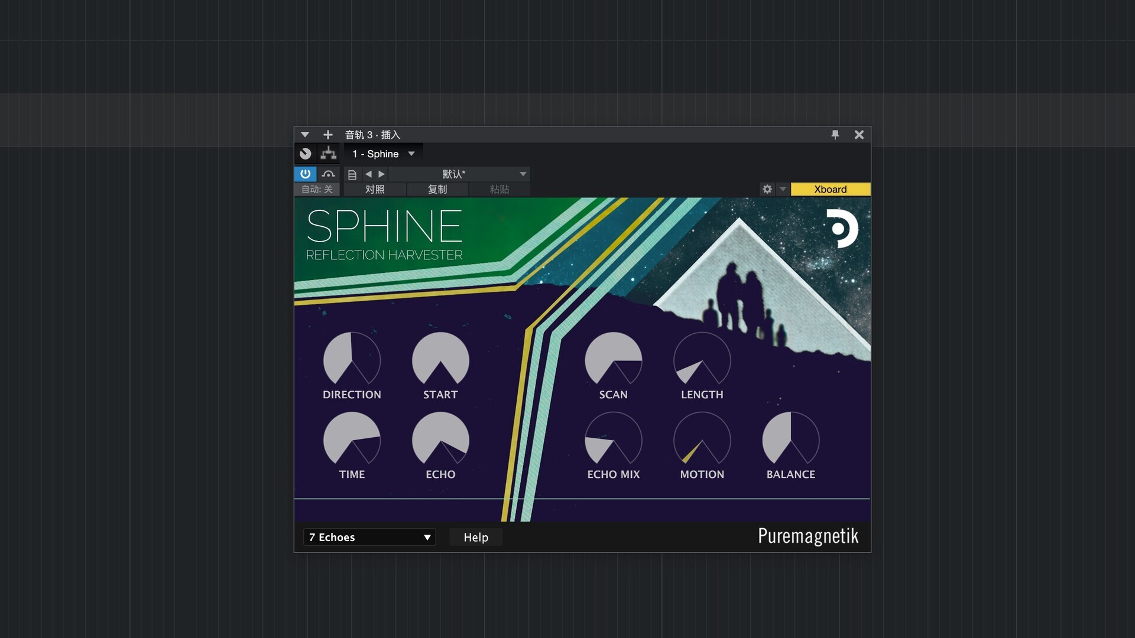Adjust the DIRECTION knob
Screen dimensions: 1135x638
[352, 359]
